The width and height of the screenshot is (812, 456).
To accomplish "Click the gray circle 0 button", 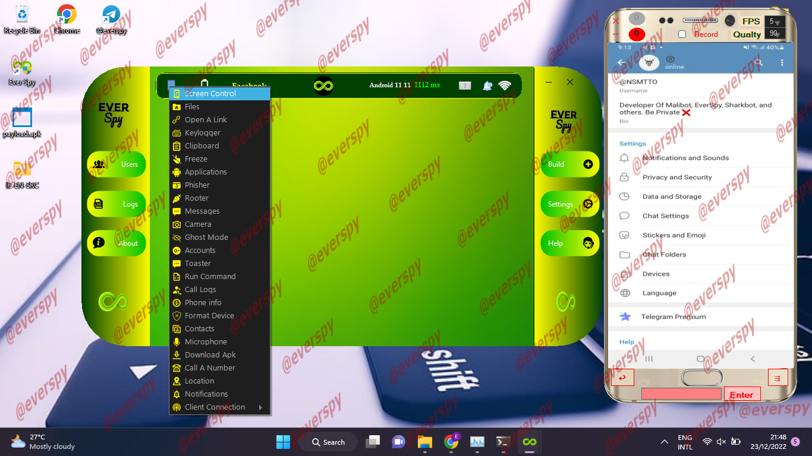I will tap(637, 18).
